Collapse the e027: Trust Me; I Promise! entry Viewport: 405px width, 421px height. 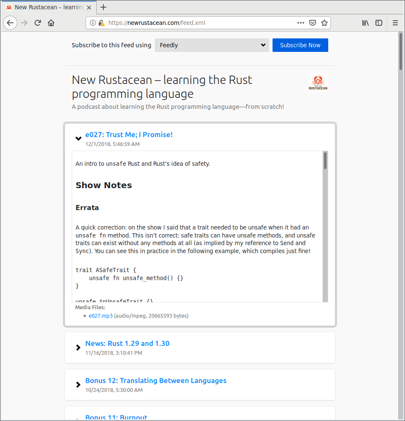[78, 138]
